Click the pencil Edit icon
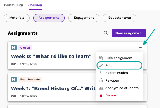The image size is (160, 108). coord(101,66)
